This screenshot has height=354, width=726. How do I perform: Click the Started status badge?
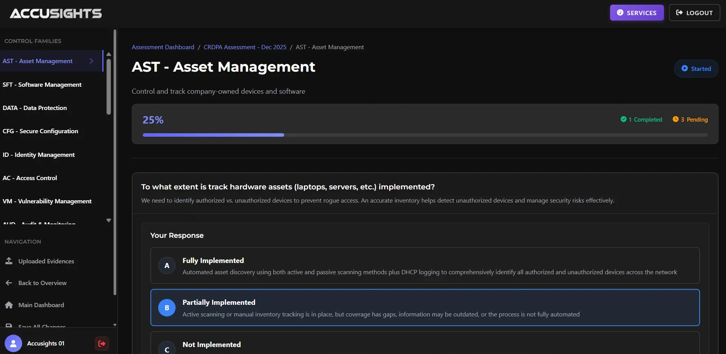(696, 69)
